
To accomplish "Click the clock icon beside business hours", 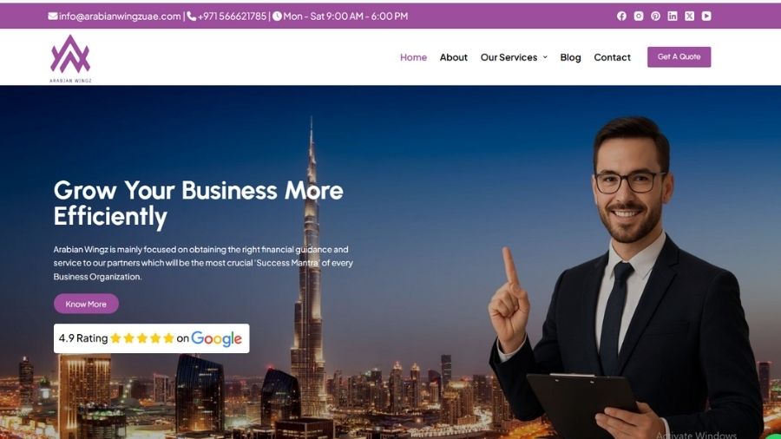I will (x=277, y=16).
